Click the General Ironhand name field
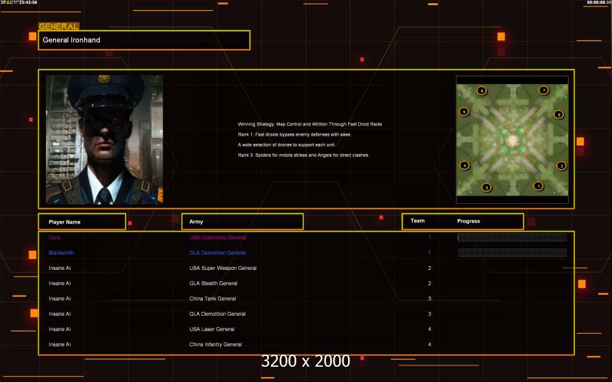 tap(144, 40)
